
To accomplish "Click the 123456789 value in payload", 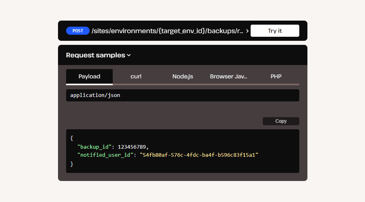I will pos(133,147).
